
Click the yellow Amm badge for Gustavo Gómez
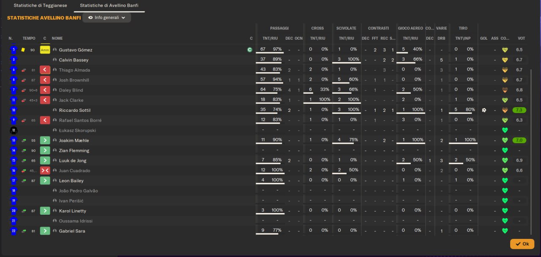pyautogui.click(x=45, y=50)
